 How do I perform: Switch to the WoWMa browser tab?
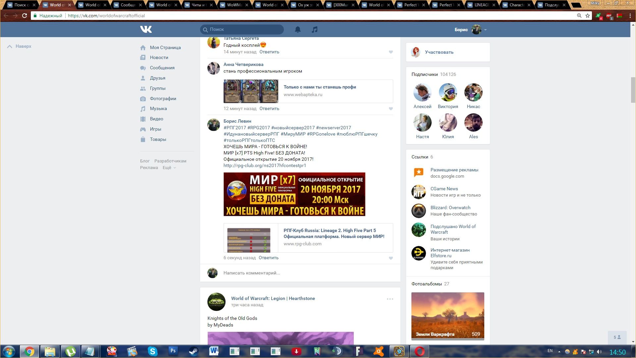pos(234,5)
